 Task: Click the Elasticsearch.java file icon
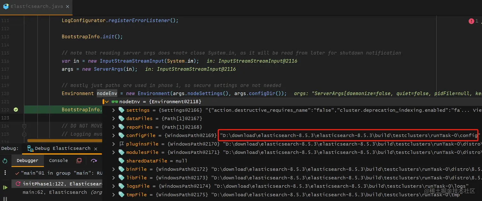click(6, 6)
